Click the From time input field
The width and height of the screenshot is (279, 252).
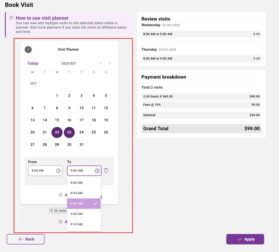(42, 171)
